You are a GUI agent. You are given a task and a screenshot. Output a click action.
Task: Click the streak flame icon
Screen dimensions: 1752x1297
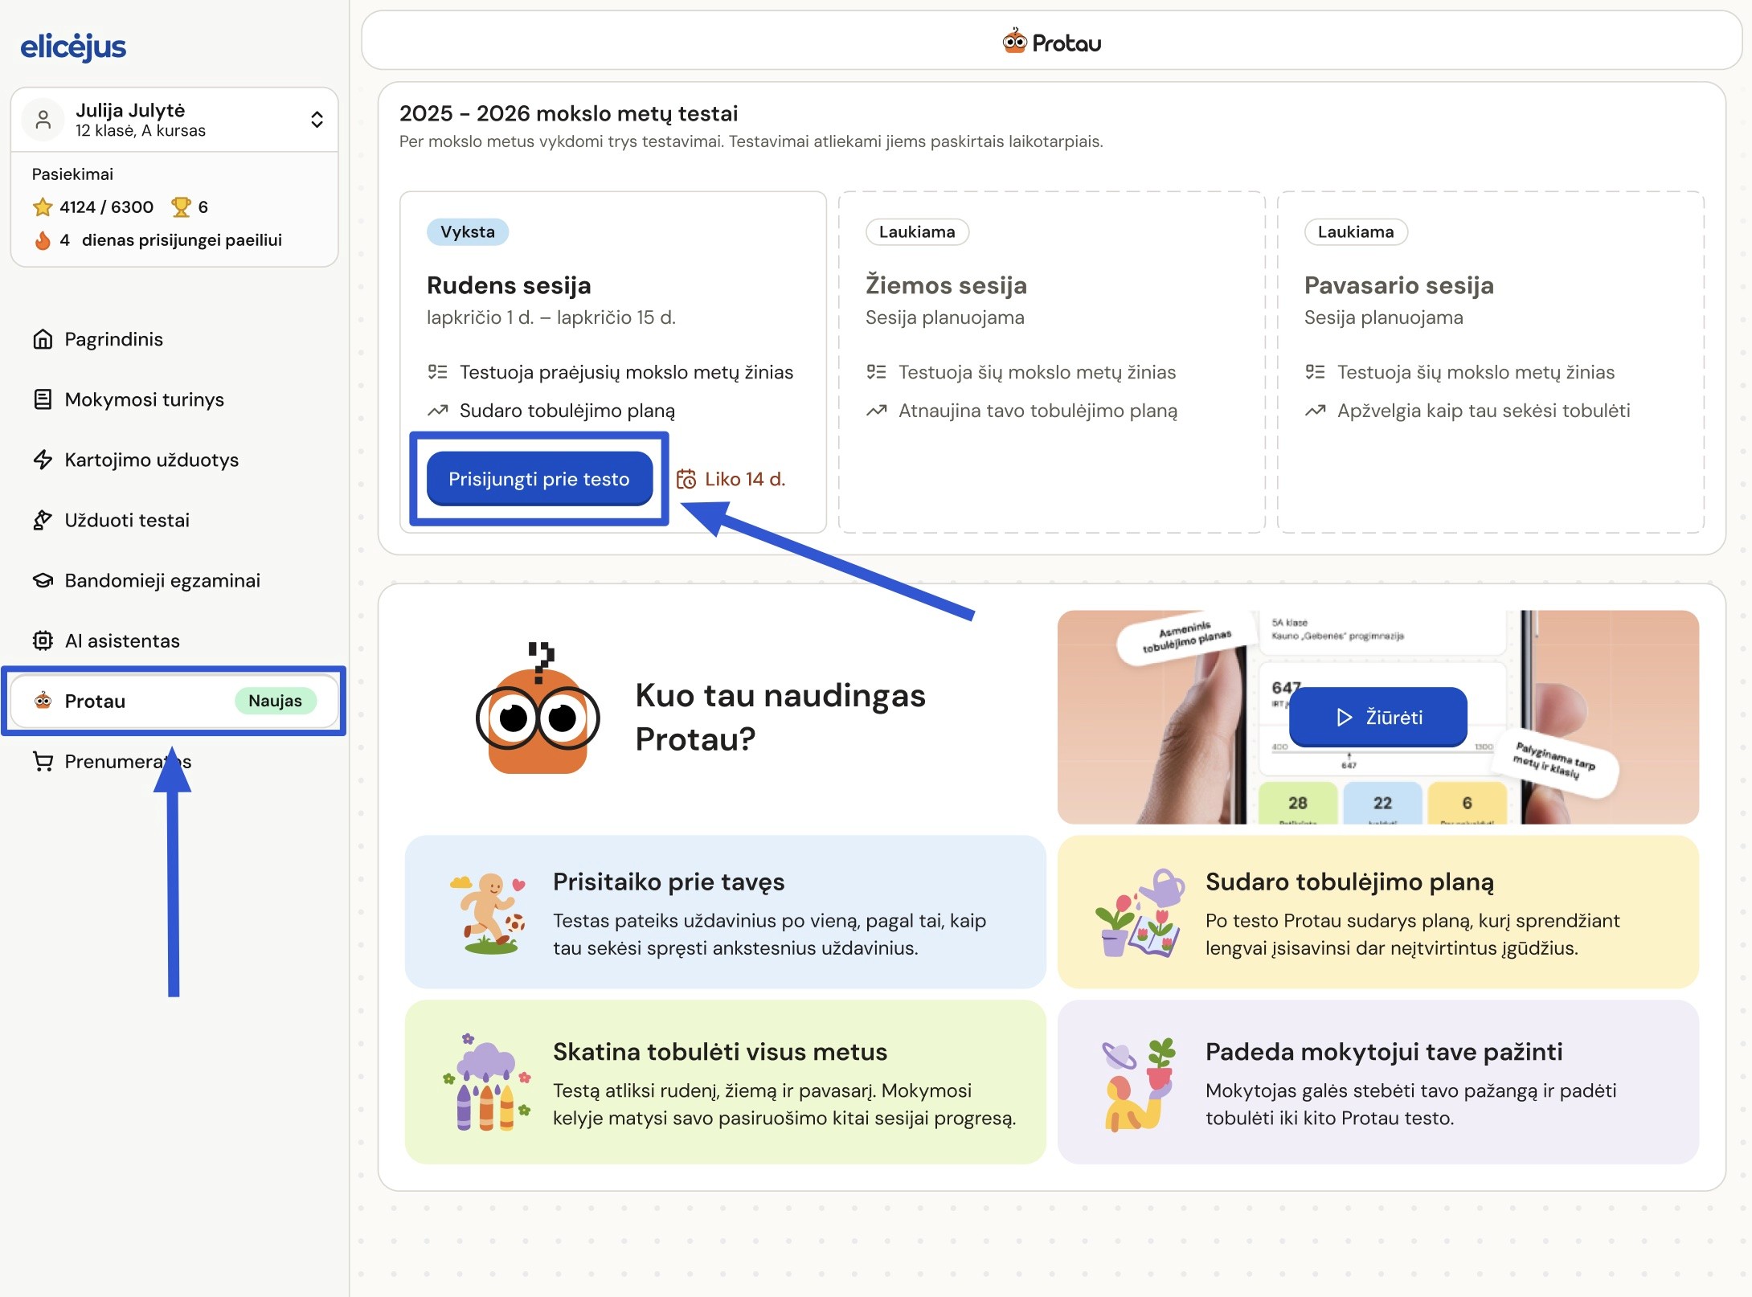click(43, 240)
